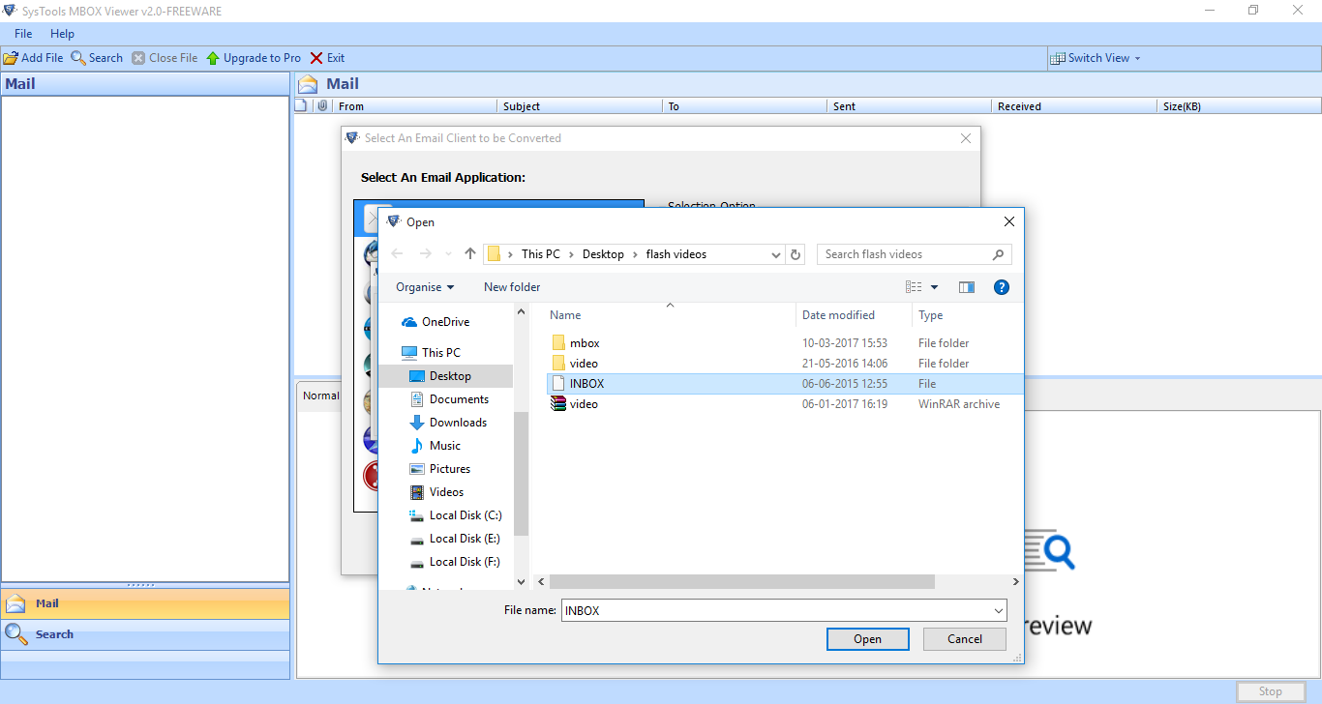Select the mbox folder in the file list
Viewport: 1322px width, 704px height.
[x=584, y=342]
